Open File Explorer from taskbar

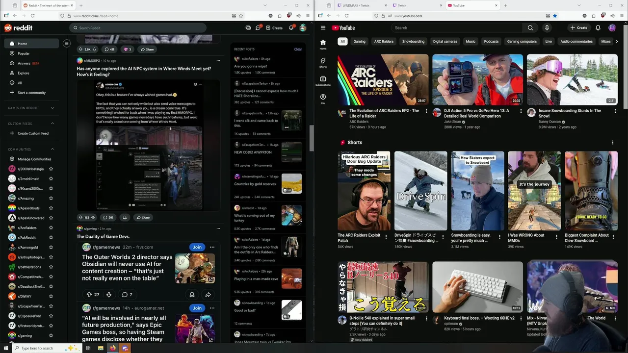click(101, 348)
